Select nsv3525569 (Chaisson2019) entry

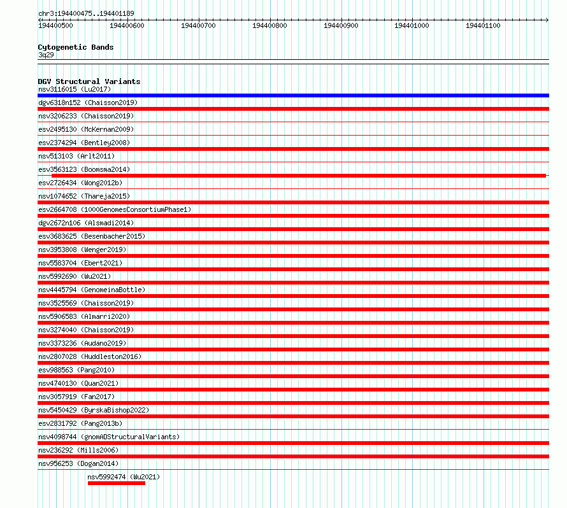click(86, 303)
